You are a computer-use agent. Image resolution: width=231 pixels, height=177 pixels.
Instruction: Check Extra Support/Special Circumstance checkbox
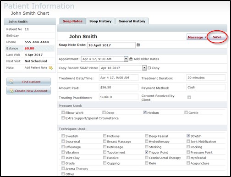coord(63,118)
